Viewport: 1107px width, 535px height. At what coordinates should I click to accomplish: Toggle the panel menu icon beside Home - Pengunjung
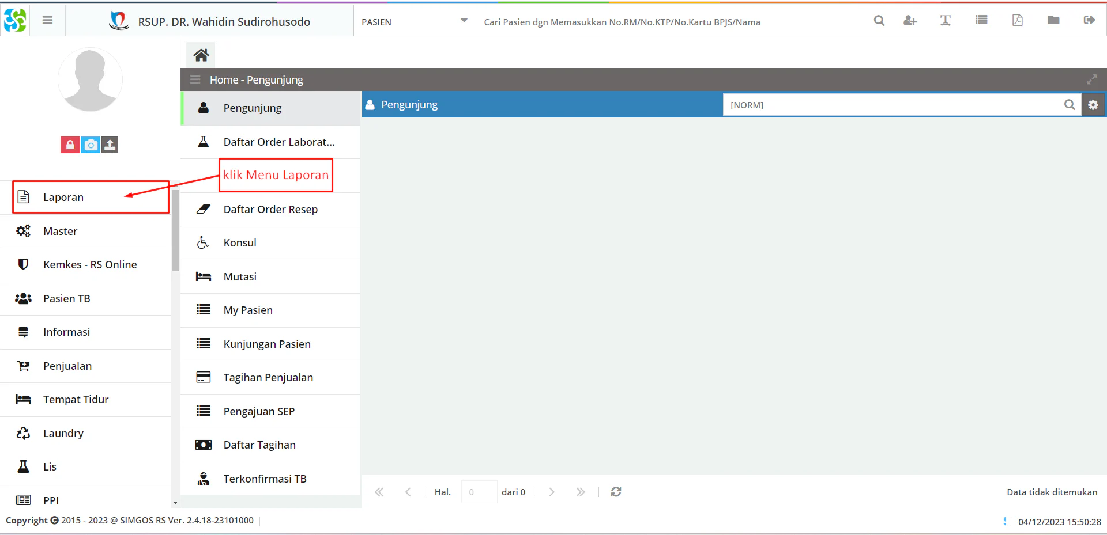pyautogui.click(x=195, y=79)
